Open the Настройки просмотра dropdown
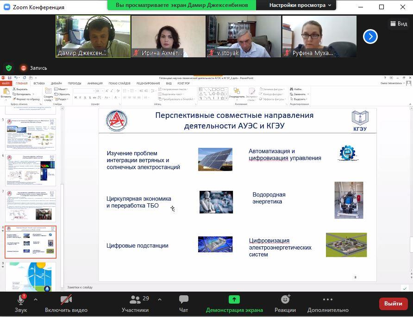Image resolution: width=413 pixels, height=317 pixels. pos(300,5)
